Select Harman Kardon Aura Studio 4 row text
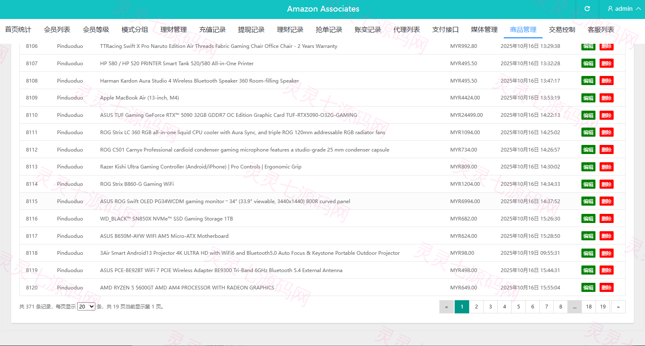645x346 pixels. click(199, 81)
